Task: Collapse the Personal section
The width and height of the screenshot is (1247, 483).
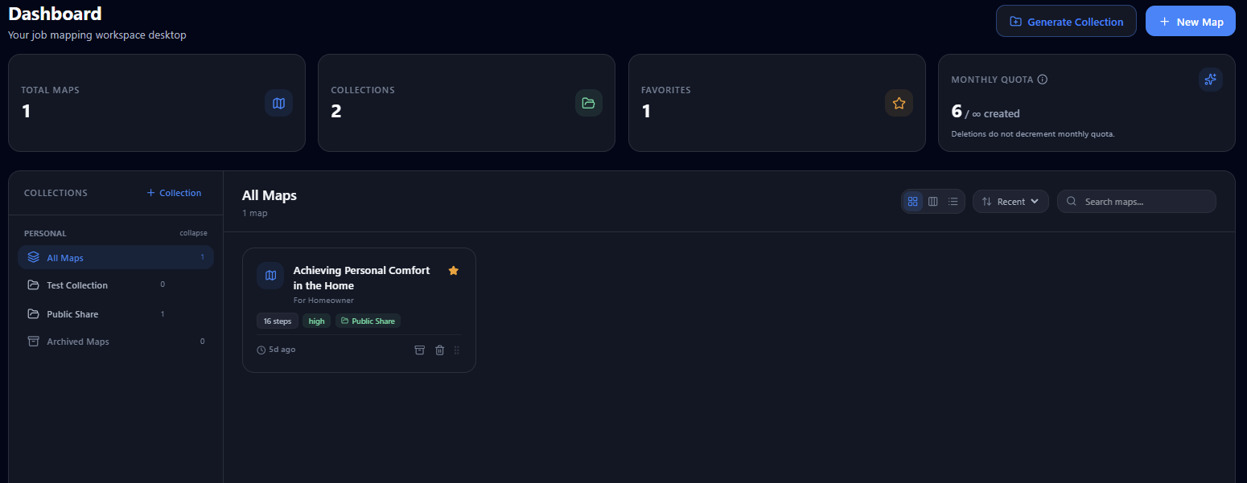Action: (193, 233)
